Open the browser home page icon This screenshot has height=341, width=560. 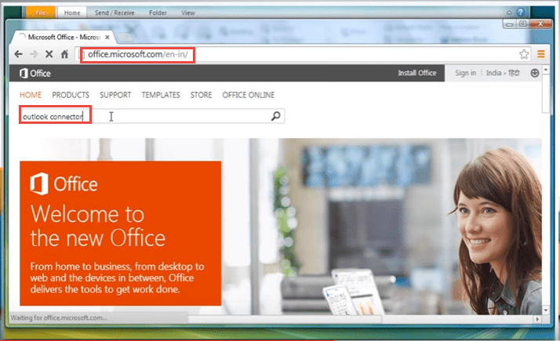point(64,54)
